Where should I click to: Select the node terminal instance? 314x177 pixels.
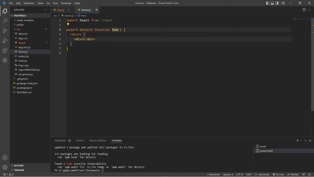click(x=284, y=147)
